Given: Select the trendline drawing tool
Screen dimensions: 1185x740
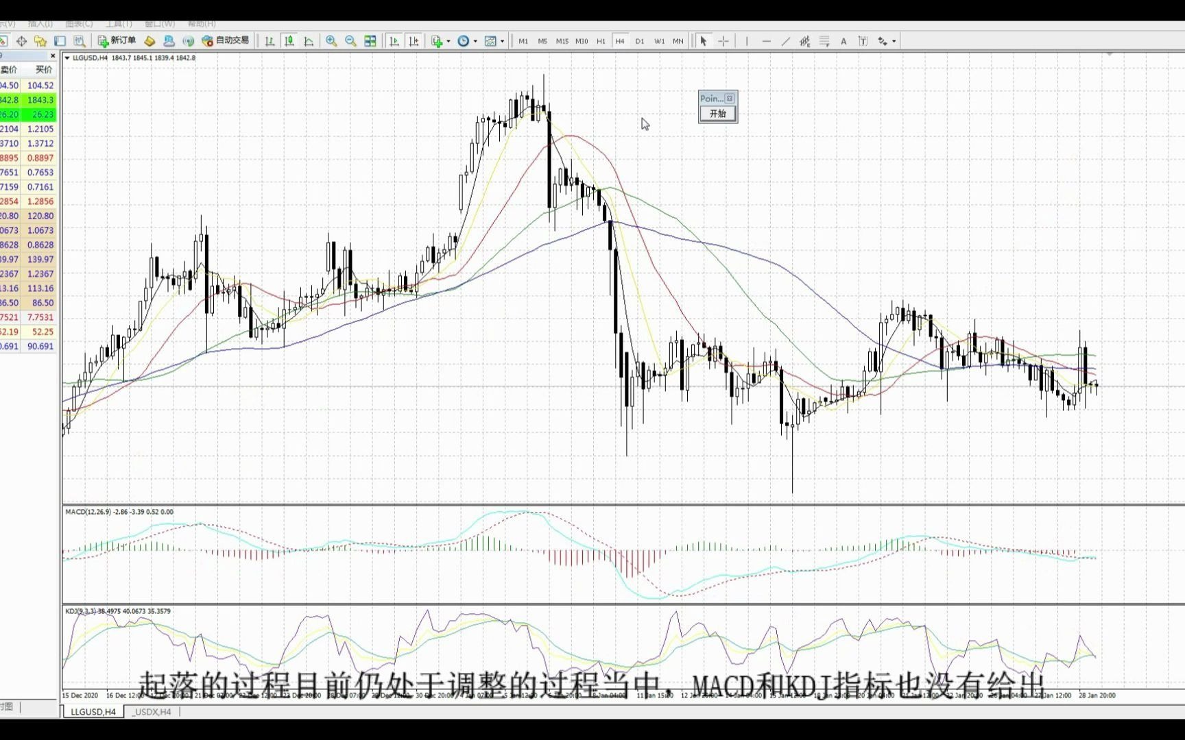Looking at the screenshot, I should click(x=785, y=41).
